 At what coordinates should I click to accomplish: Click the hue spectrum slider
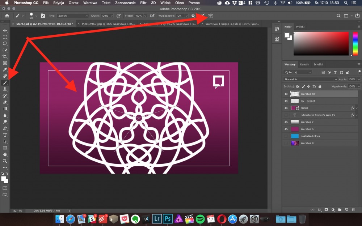[355, 43]
